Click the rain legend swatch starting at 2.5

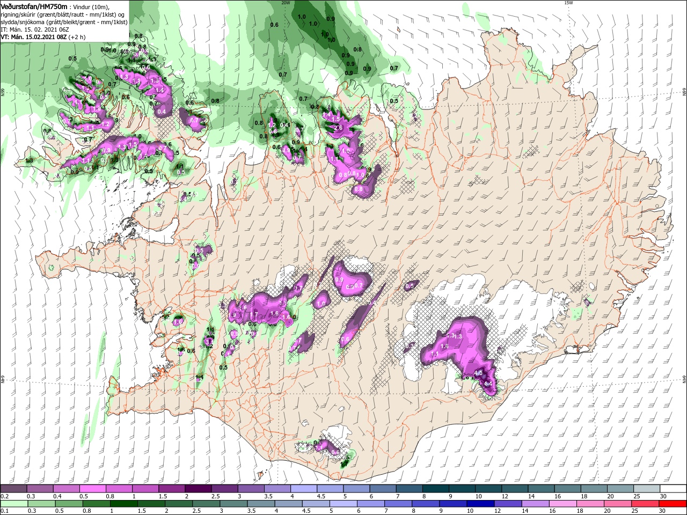(x=206, y=504)
